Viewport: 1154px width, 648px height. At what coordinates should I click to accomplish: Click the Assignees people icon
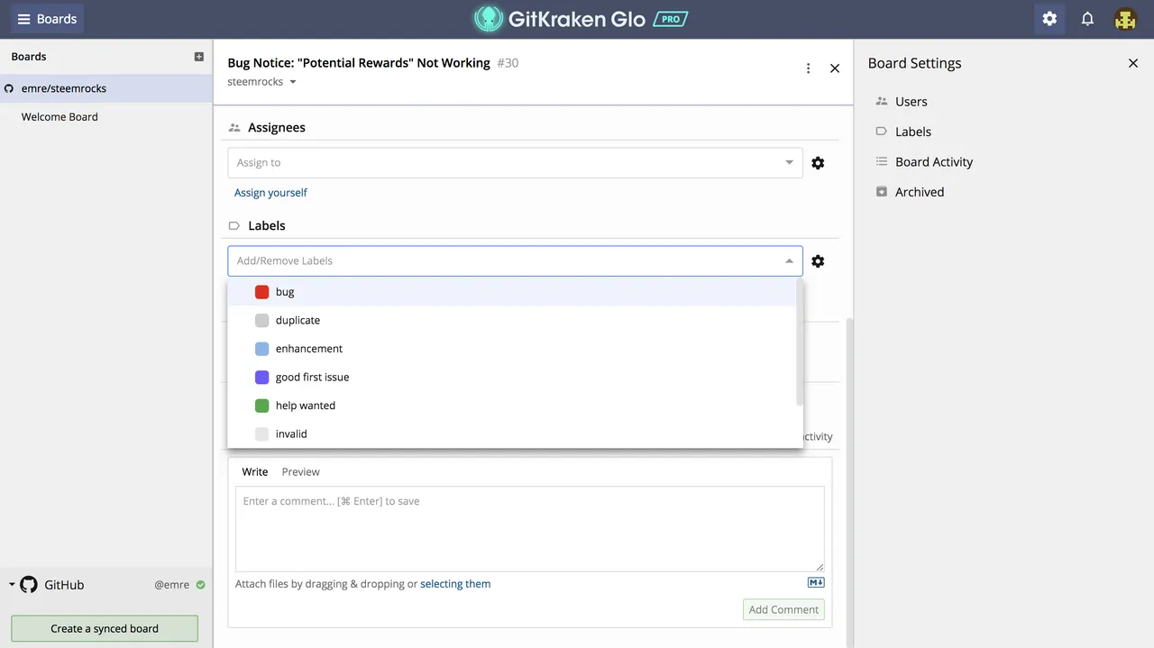point(234,128)
